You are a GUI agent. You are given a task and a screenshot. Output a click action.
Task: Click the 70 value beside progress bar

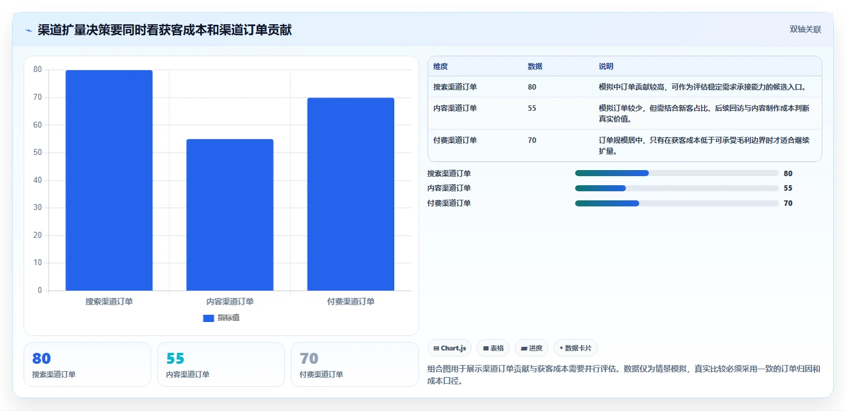pyautogui.click(x=788, y=203)
